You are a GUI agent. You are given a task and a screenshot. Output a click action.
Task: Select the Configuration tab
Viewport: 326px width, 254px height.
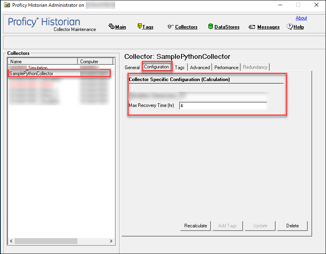click(x=156, y=67)
